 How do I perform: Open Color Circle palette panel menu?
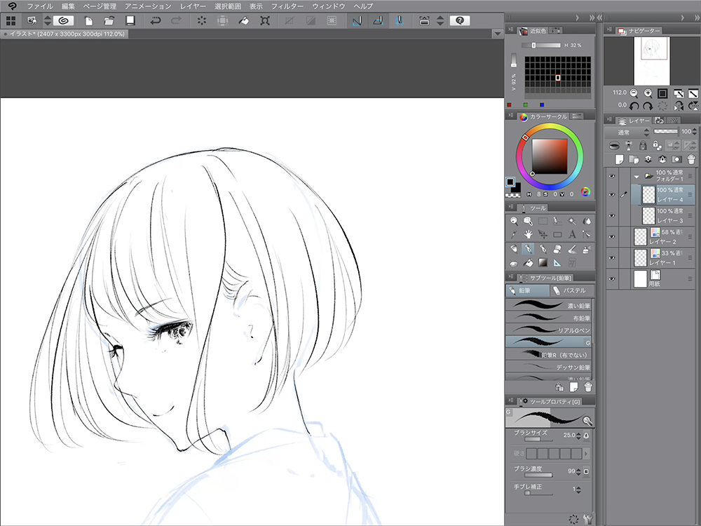[510, 116]
